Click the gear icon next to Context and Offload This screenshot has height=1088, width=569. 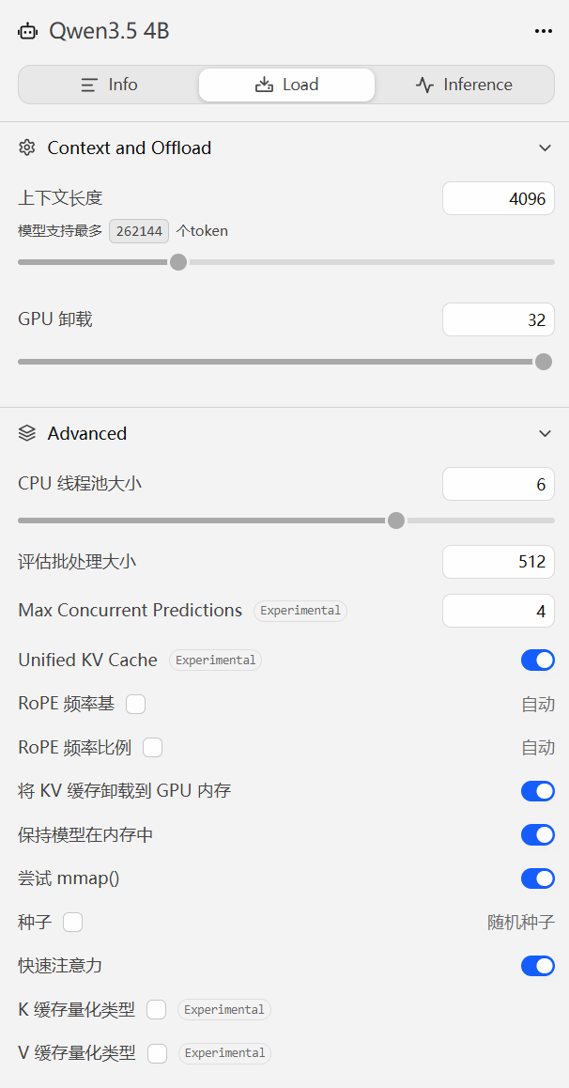click(27, 148)
